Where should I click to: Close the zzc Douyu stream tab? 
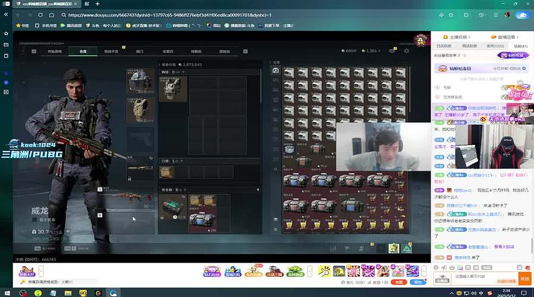(x=75, y=4)
